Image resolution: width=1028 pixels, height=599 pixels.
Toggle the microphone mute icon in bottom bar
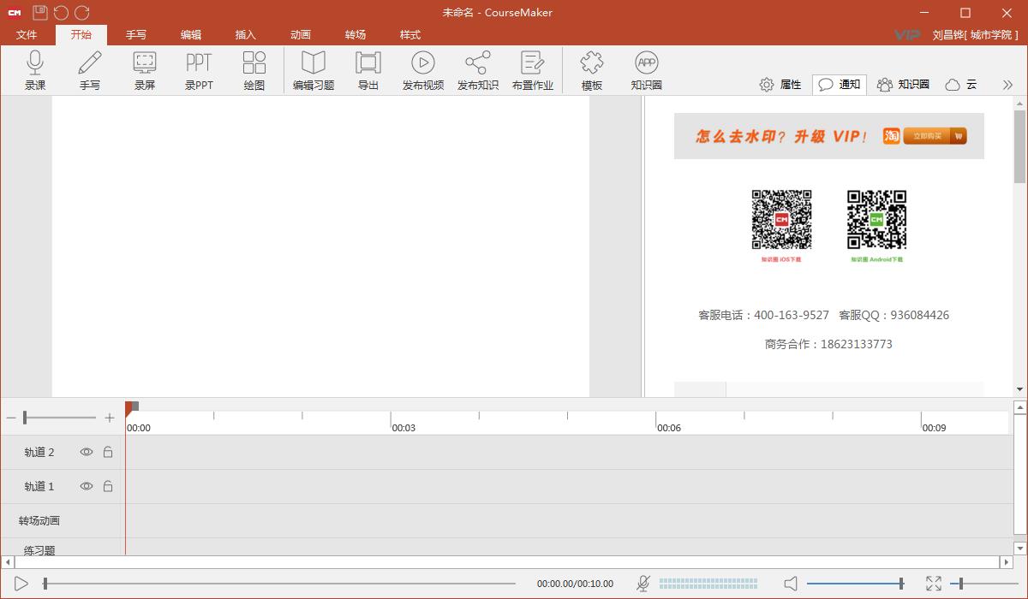(643, 584)
